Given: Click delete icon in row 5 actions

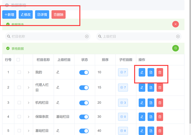Looking at the screenshot, I should pyautogui.click(x=160, y=131).
